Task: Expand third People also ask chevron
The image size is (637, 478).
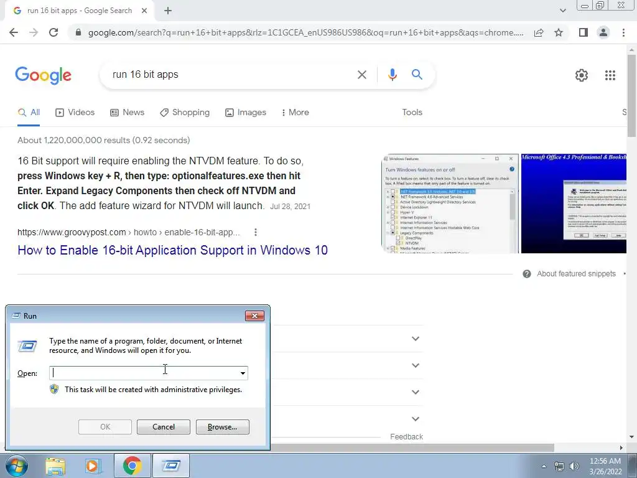Action: 415,392
